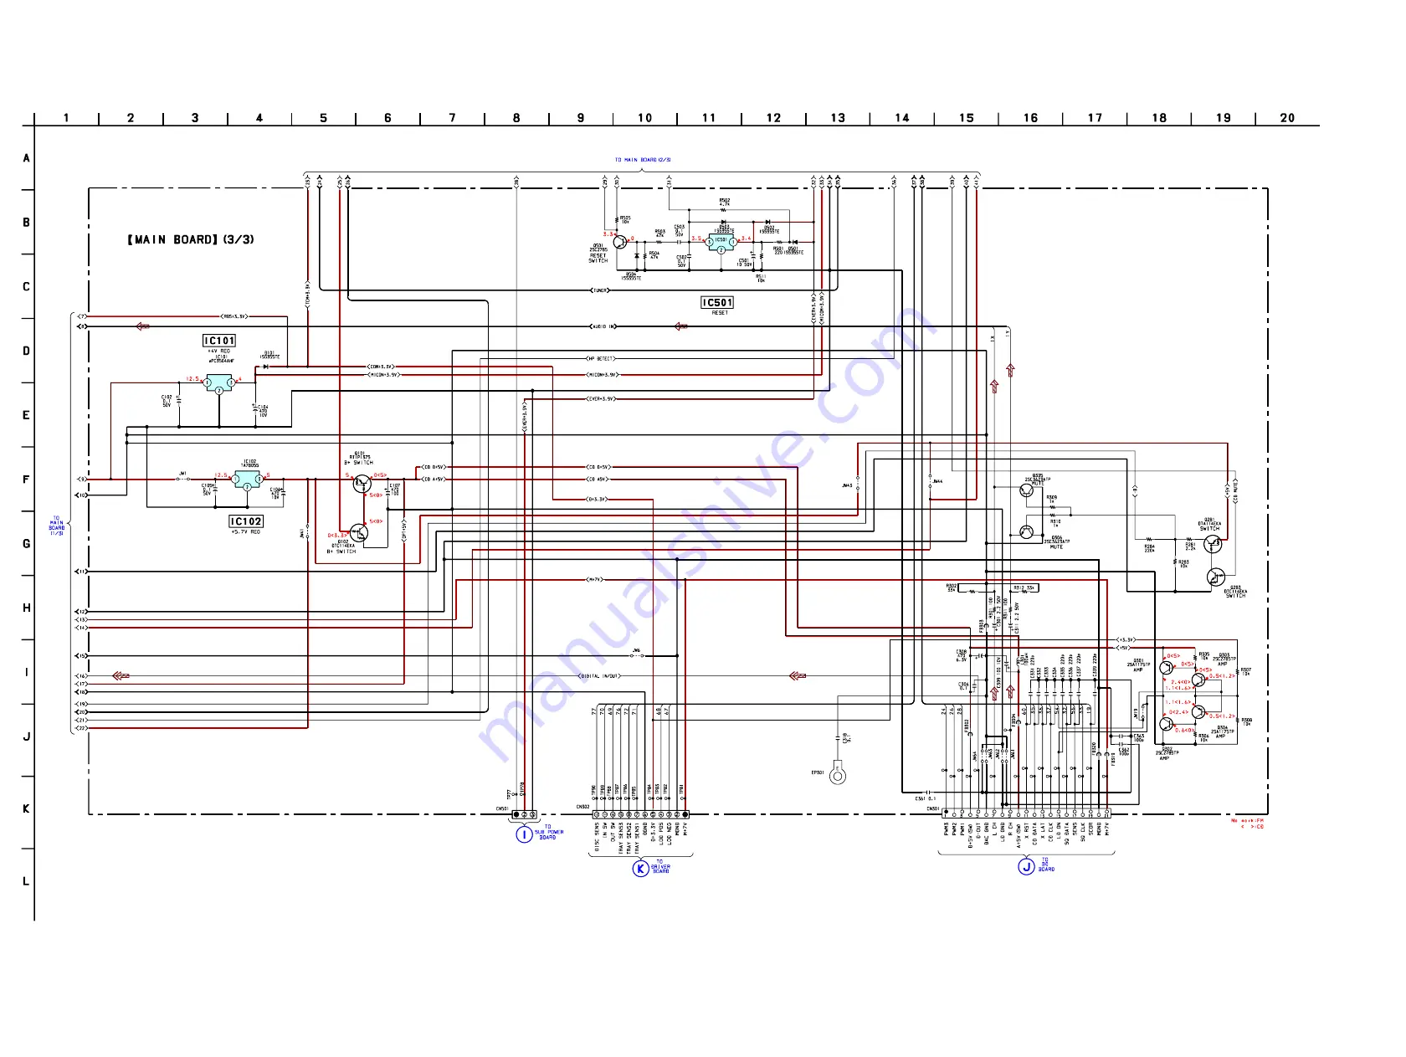Screen dimensions: 1406x1057
Task: Click the TO SUB POWER BOARD label
Action: pos(549,832)
